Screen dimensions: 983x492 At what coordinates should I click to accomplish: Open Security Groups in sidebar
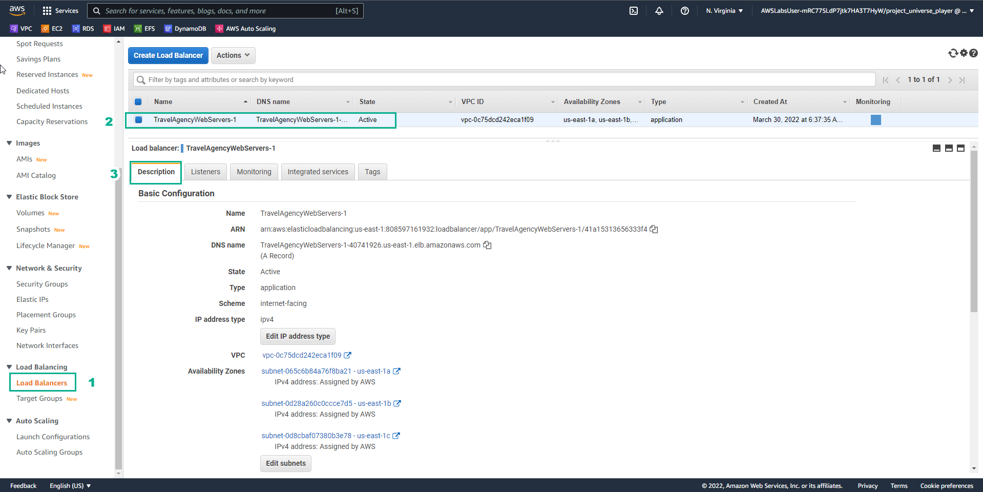(42, 284)
